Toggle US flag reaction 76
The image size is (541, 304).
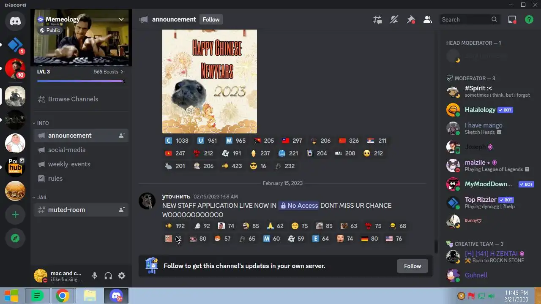point(394,239)
